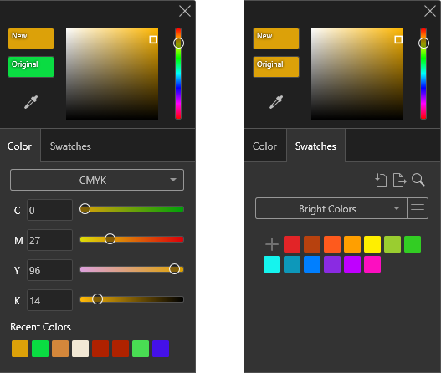Choose the orange-red Bright Colors swatch
441x373 pixels.
(x=332, y=244)
